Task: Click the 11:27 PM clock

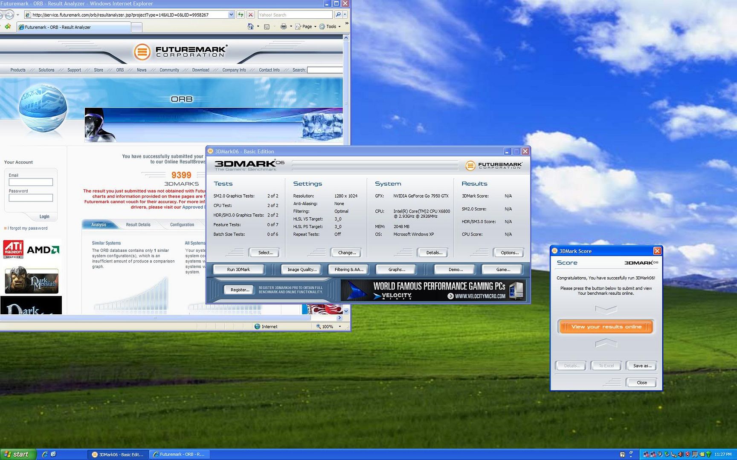Action: pos(723,454)
